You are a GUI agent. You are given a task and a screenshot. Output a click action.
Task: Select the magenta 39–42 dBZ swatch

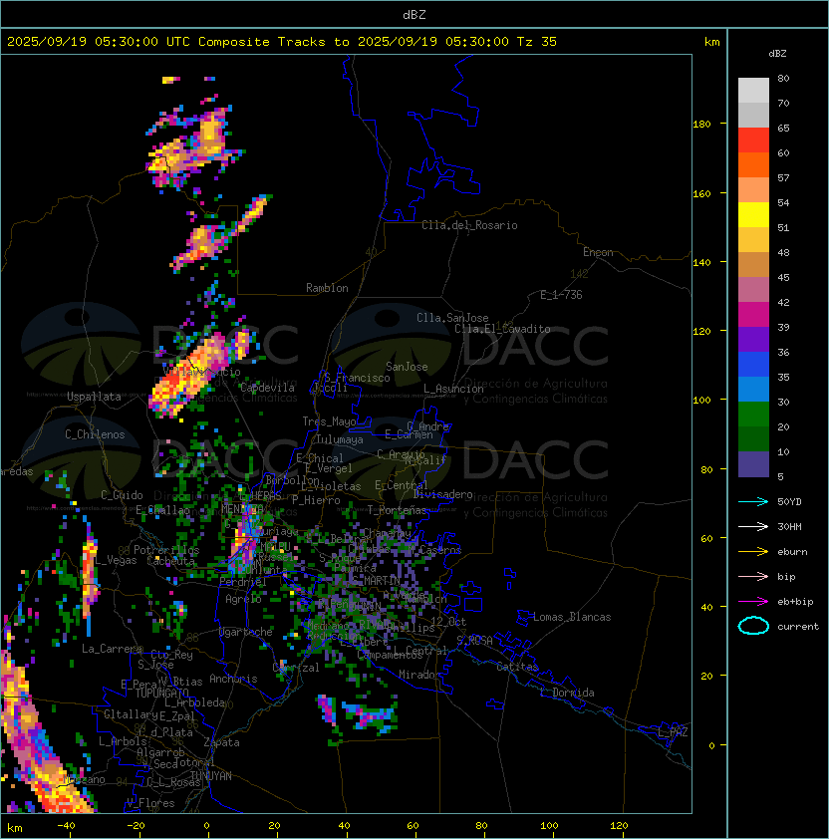tap(753, 314)
